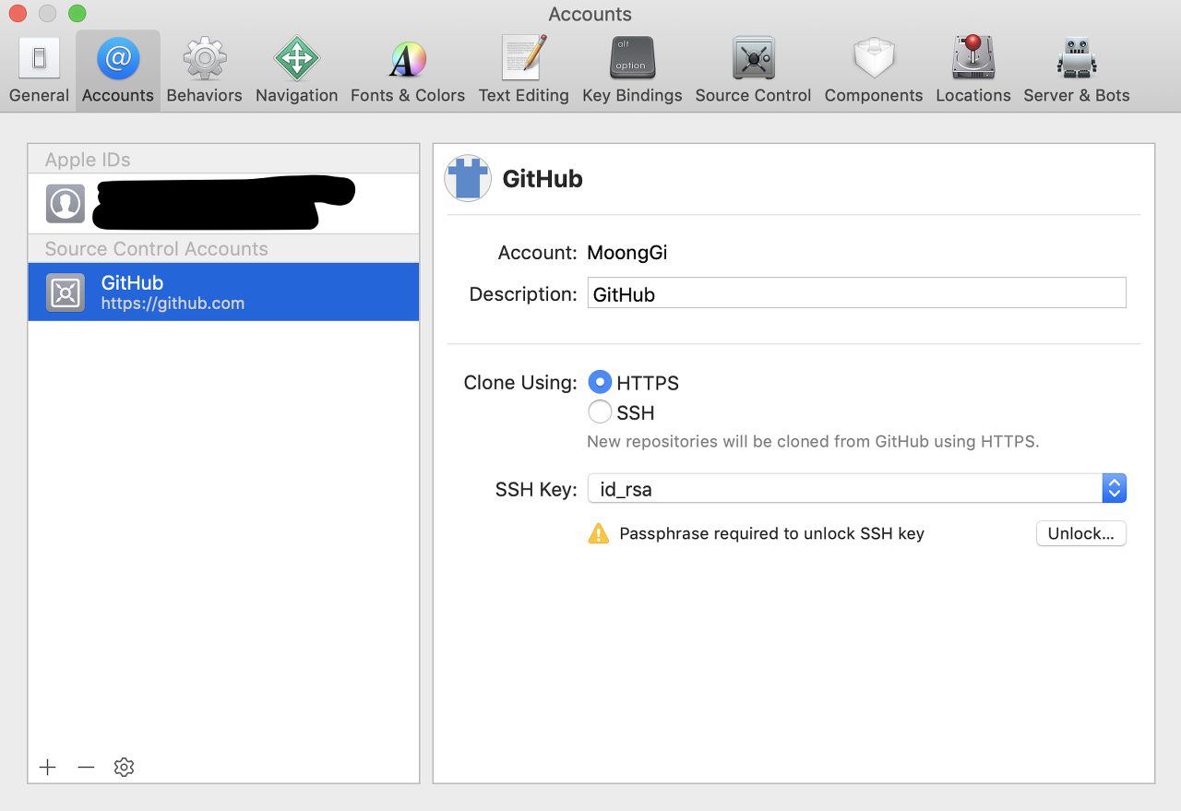Click the https://github.com URL text
Image resolution: width=1181 pixels, height=811 pixels.
(x=173, y=304)
